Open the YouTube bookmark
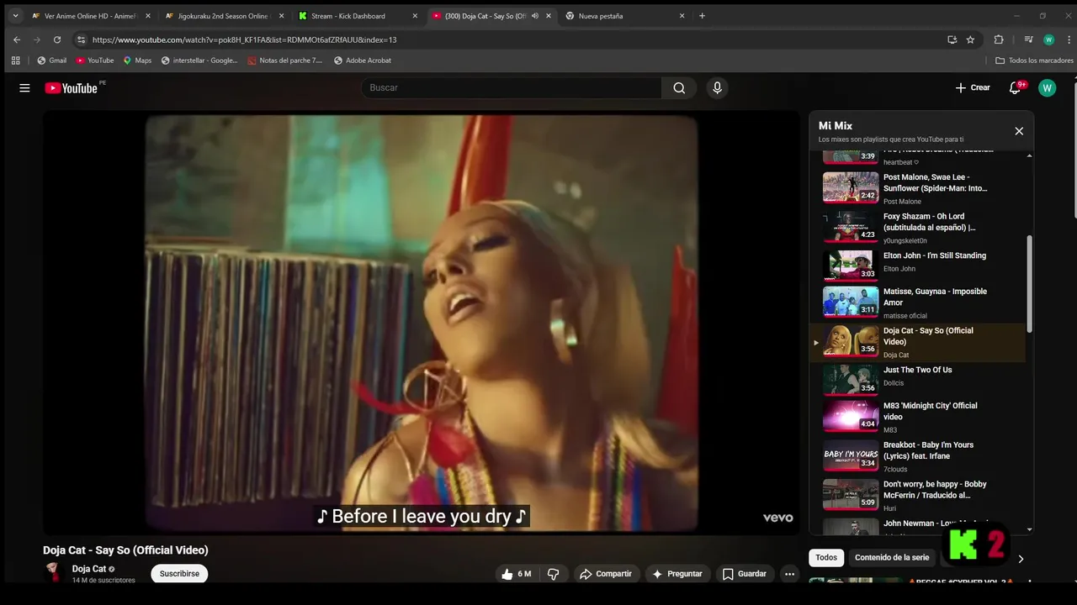1077x605 pixels. click(94, 60)
